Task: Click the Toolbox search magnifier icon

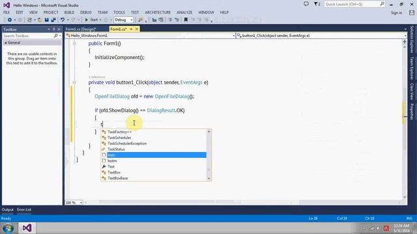Action: [x=56, y=36]
